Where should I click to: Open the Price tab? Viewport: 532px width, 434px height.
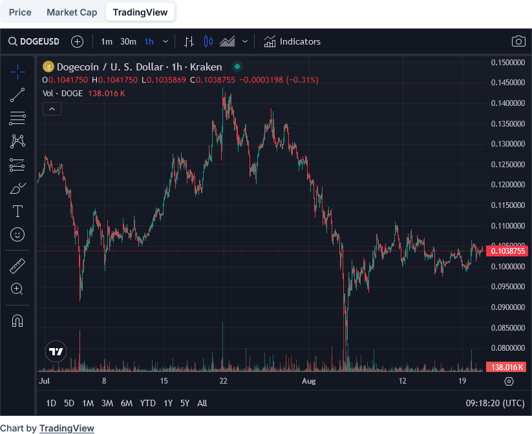click(20, 12)
